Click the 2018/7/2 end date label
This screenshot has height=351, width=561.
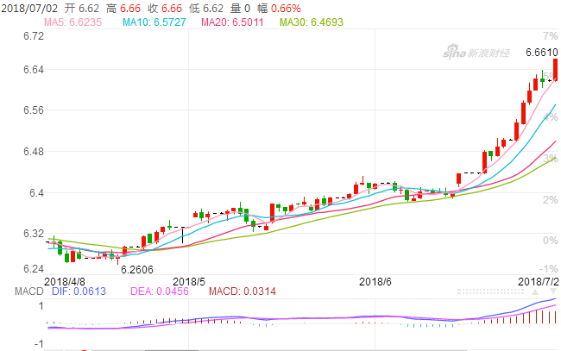tap(538, 281)
